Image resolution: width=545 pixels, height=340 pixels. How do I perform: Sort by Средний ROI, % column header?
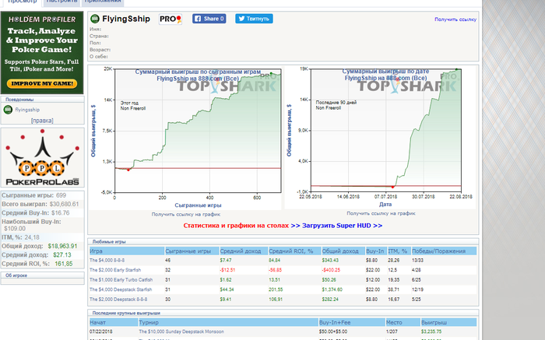[295, 251]
